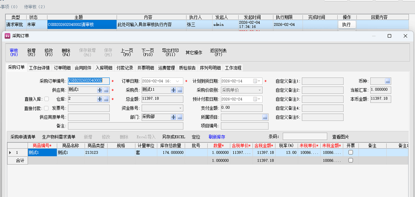Switch to the 订单明细 tab
The width and height of the screenshot is (415, 197).
point(63,67)
